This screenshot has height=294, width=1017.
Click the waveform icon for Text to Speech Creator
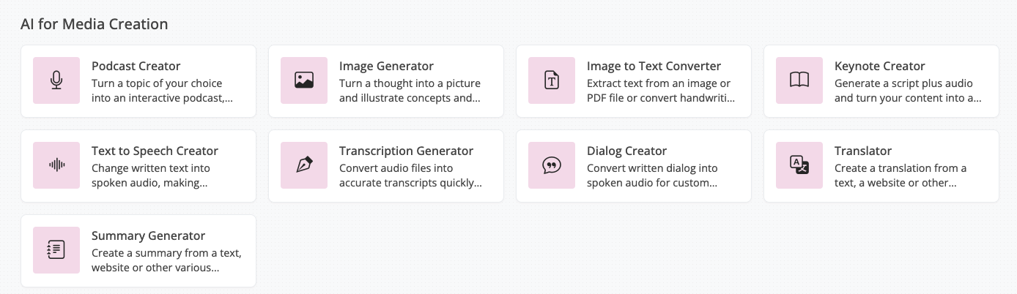coord(56,165)
